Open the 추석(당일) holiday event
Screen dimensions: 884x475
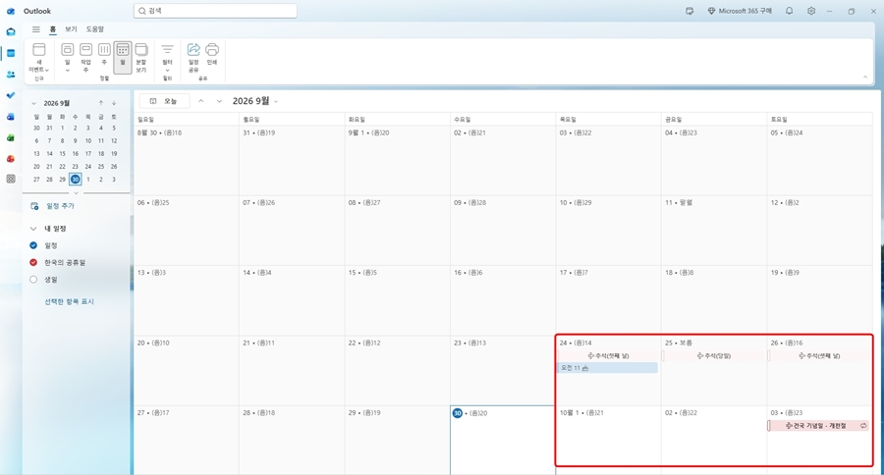point(713,355)
